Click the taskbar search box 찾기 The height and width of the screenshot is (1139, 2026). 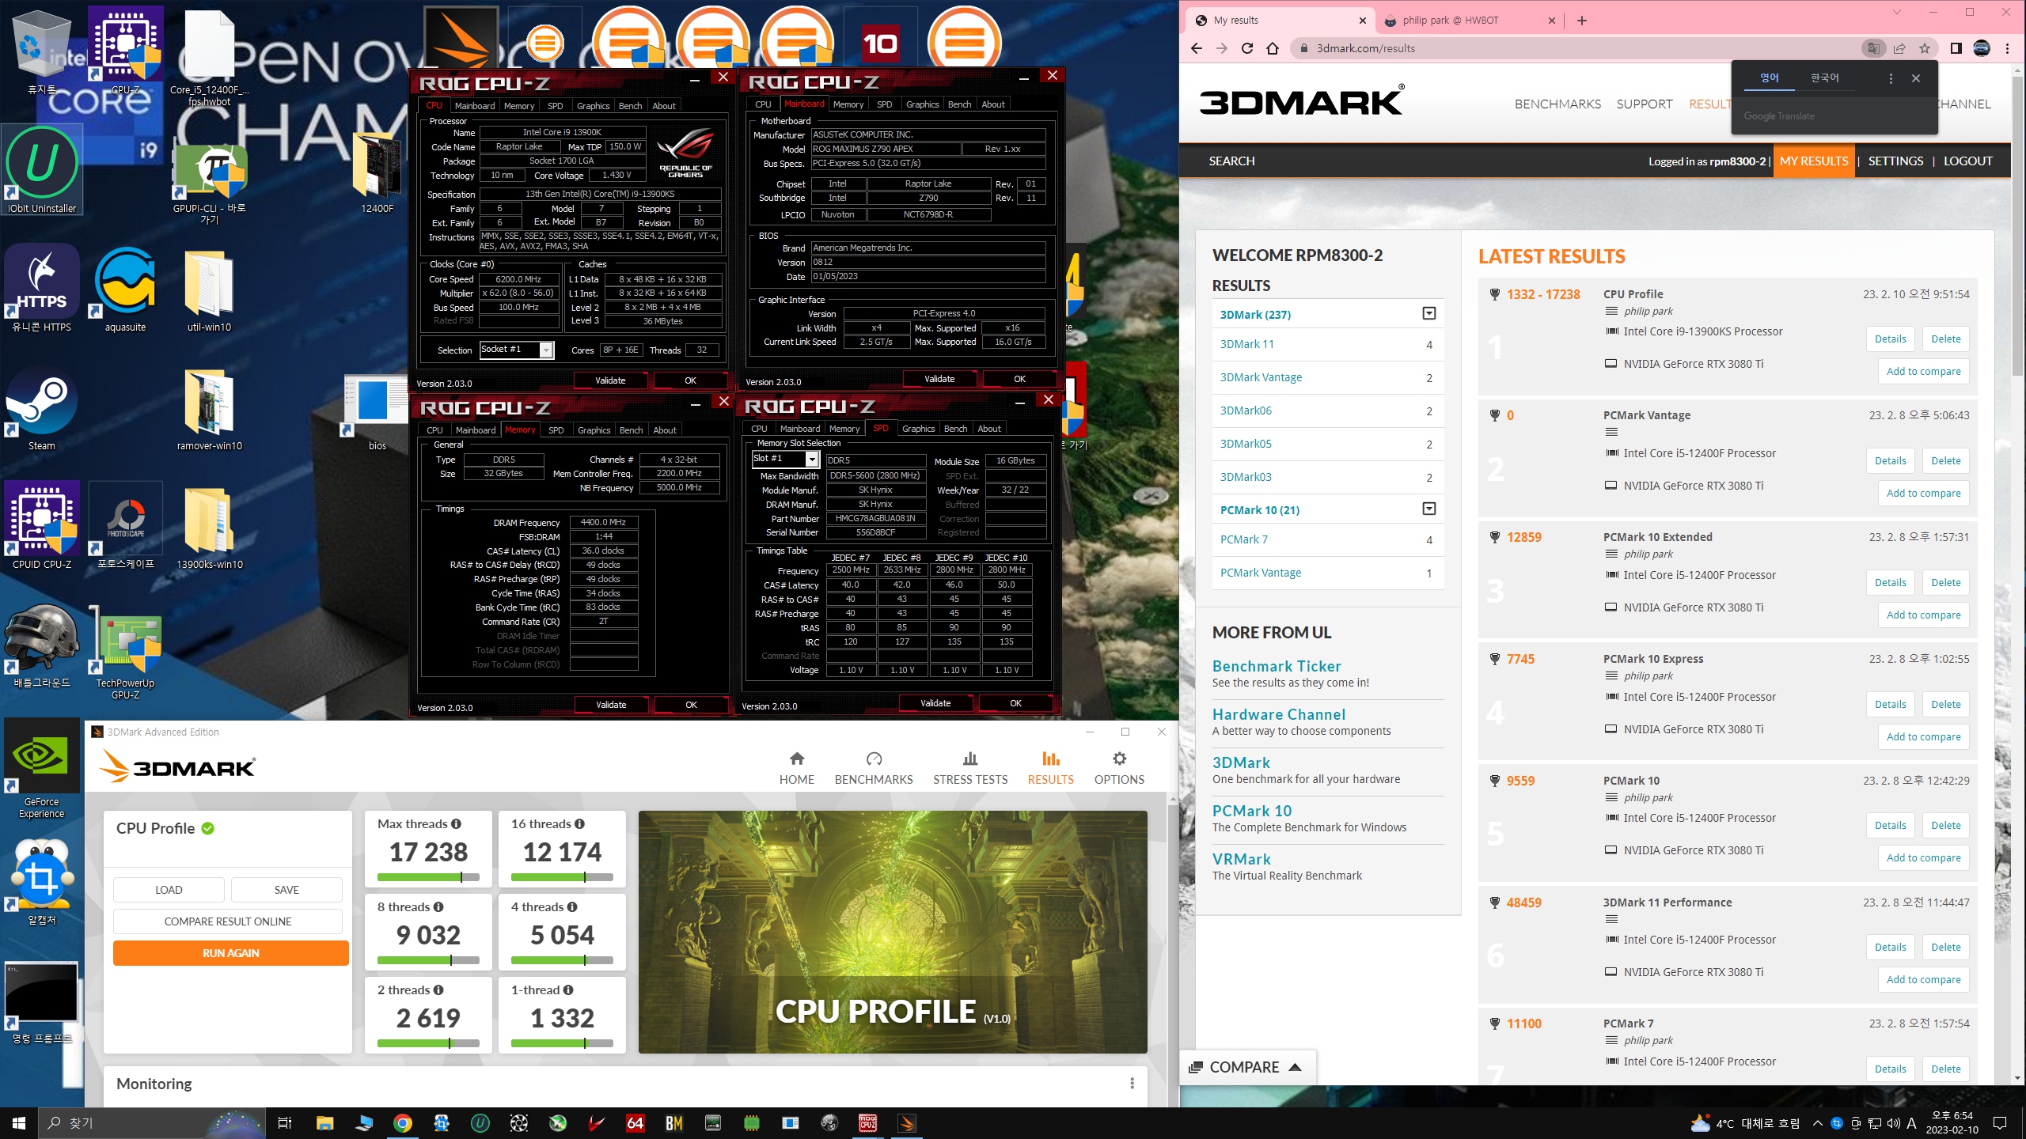tap(150, 1122)
